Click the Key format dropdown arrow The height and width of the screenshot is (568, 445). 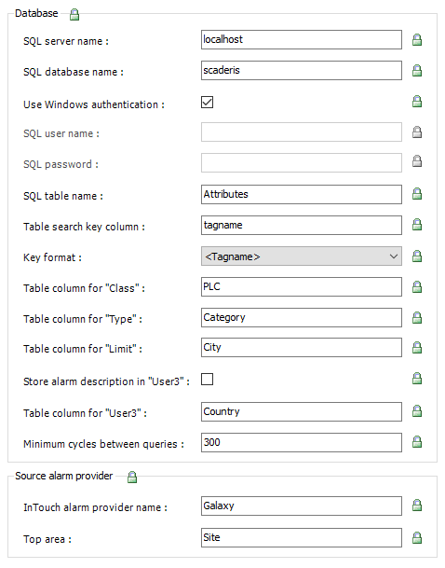(394, 256)
